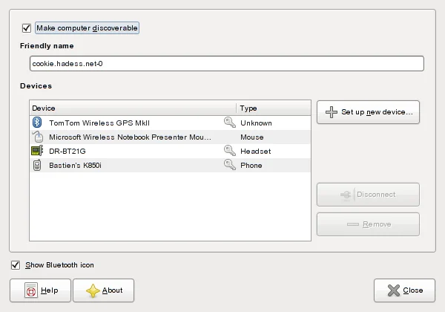Image resolution: width=445 pixels, height=312 pixels.
Task: Click the circuit card icon beside DR-BT21G
Action: (x=37, y=151)
